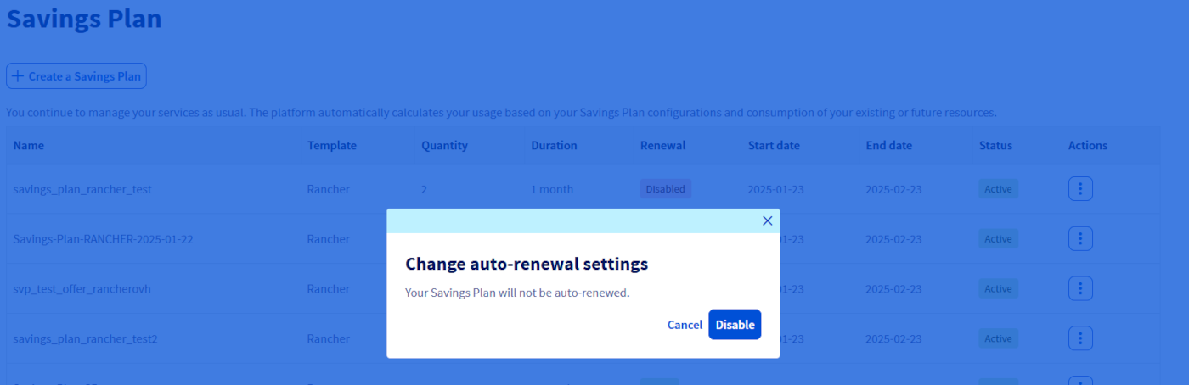Open actions menu for svp_test_offer_rancherovh

[1080, 289]
